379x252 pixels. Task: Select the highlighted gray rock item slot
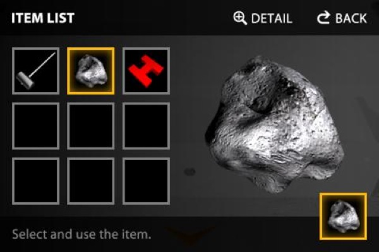pyautogui.click(x=90, y=71)
